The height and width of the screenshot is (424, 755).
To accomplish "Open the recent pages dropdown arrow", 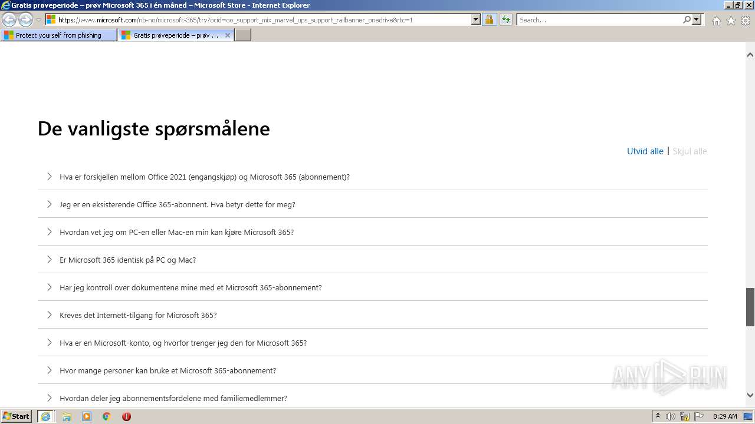I will tap(39, 20).
